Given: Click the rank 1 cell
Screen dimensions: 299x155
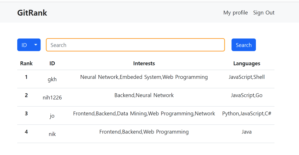Looking at the screenshot, I should coord(26,77).
